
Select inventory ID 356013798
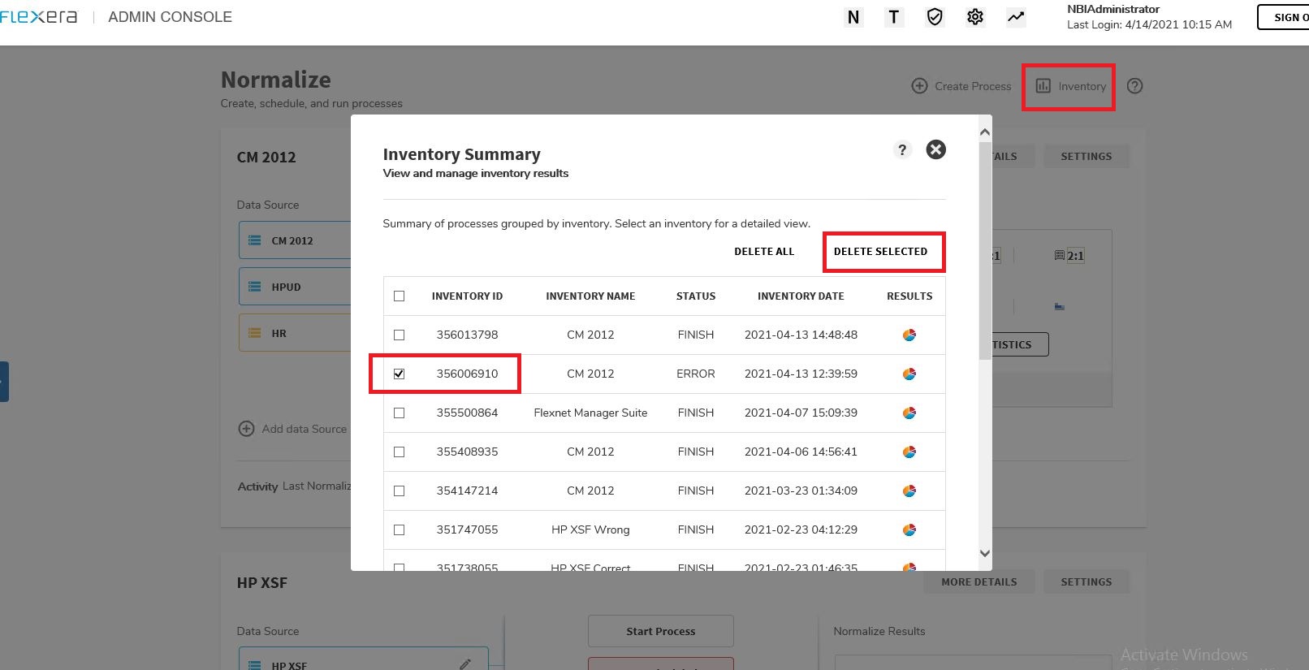467,335
